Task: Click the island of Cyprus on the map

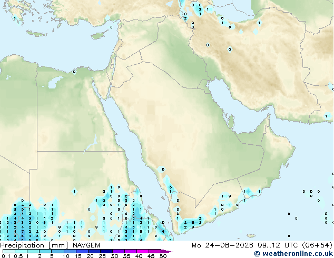Action: (99, 35)
